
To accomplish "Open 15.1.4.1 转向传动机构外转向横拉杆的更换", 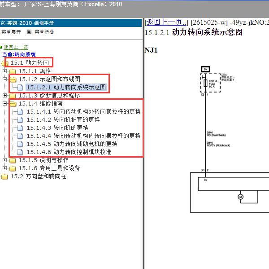I will (83, 111).
